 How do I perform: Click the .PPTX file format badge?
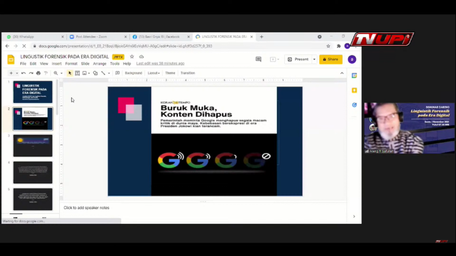pyautogui.click(x=118, y=57)
